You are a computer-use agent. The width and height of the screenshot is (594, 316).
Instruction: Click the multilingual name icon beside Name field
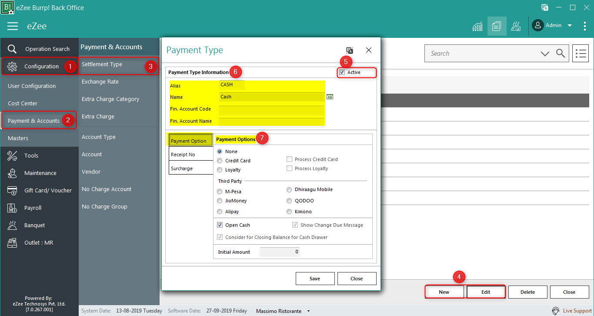(330, 97)
